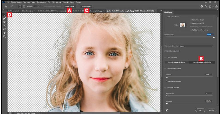
Task: Click the Home icon in options bar
Action: pyautogui.click(x=6, y=7)
